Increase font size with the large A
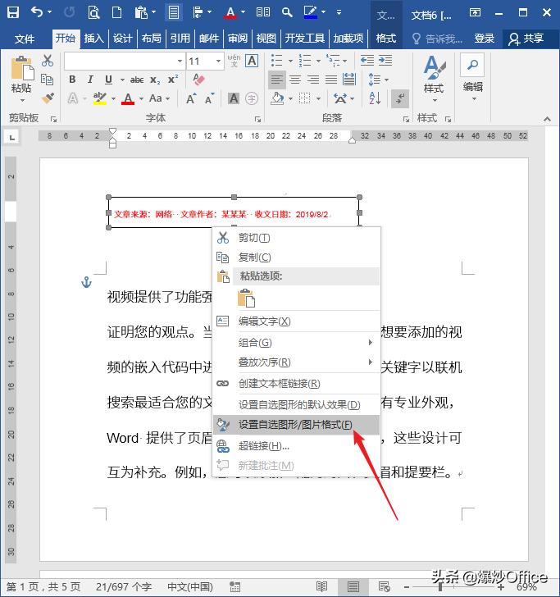 coord(191,98)
